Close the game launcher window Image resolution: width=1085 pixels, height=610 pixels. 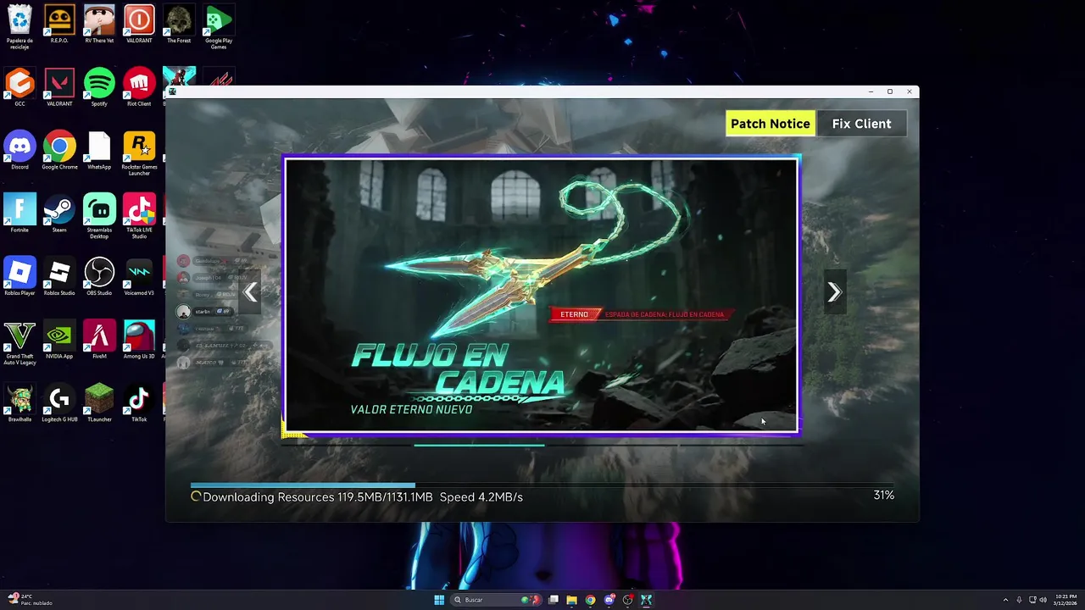910,91
